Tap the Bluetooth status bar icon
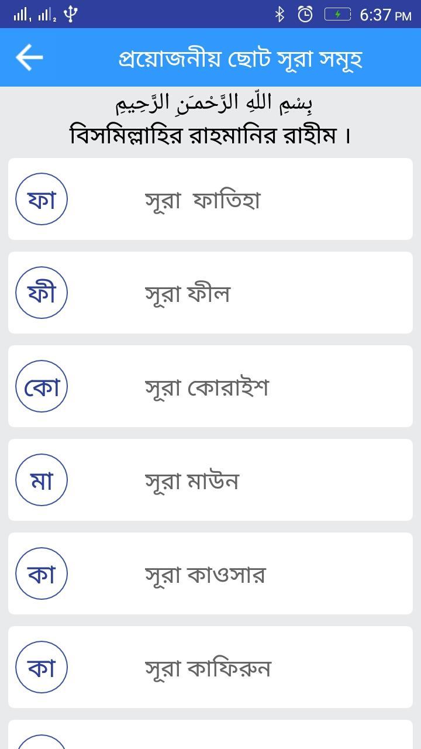 pos(279,14)
